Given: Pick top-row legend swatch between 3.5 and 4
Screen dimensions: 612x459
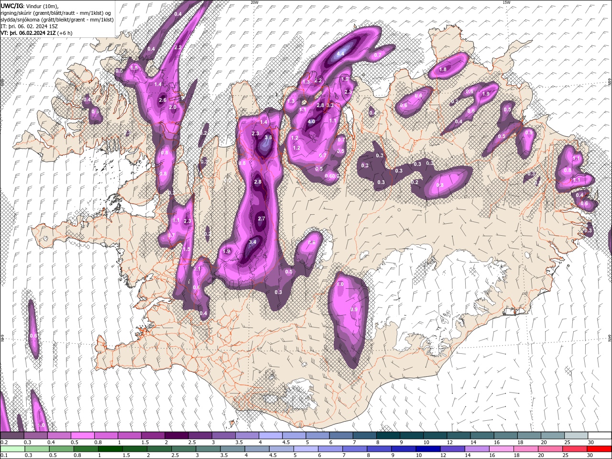Looking at the screenshot, I should [246, 436].
